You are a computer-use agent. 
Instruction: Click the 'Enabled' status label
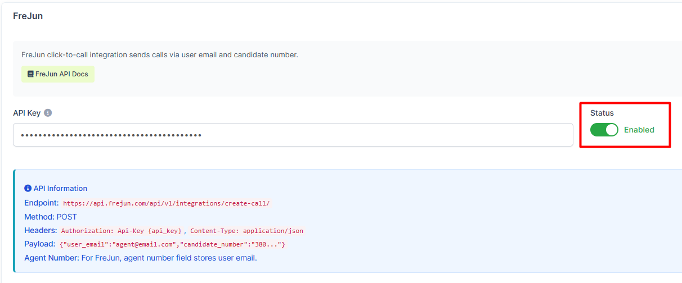click(639, 130)
